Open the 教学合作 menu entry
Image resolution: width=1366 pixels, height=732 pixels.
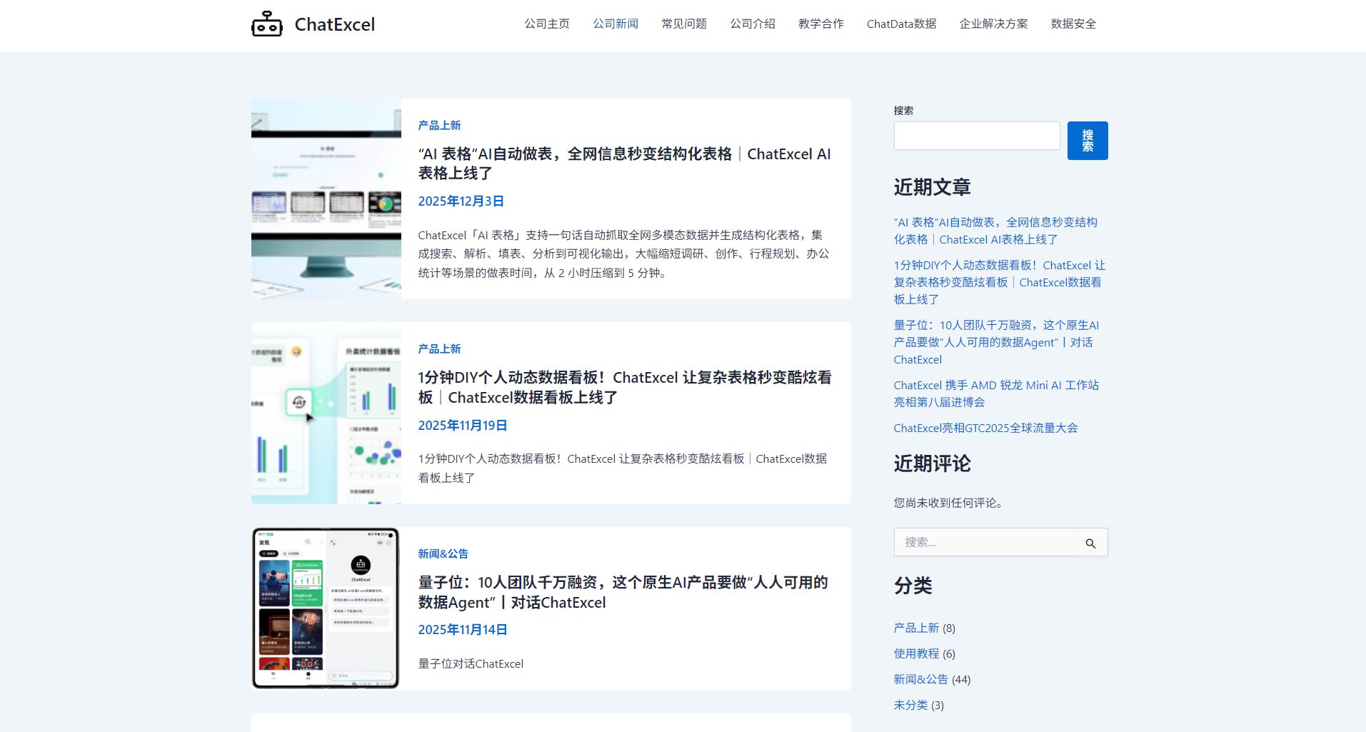click(820, 24)
